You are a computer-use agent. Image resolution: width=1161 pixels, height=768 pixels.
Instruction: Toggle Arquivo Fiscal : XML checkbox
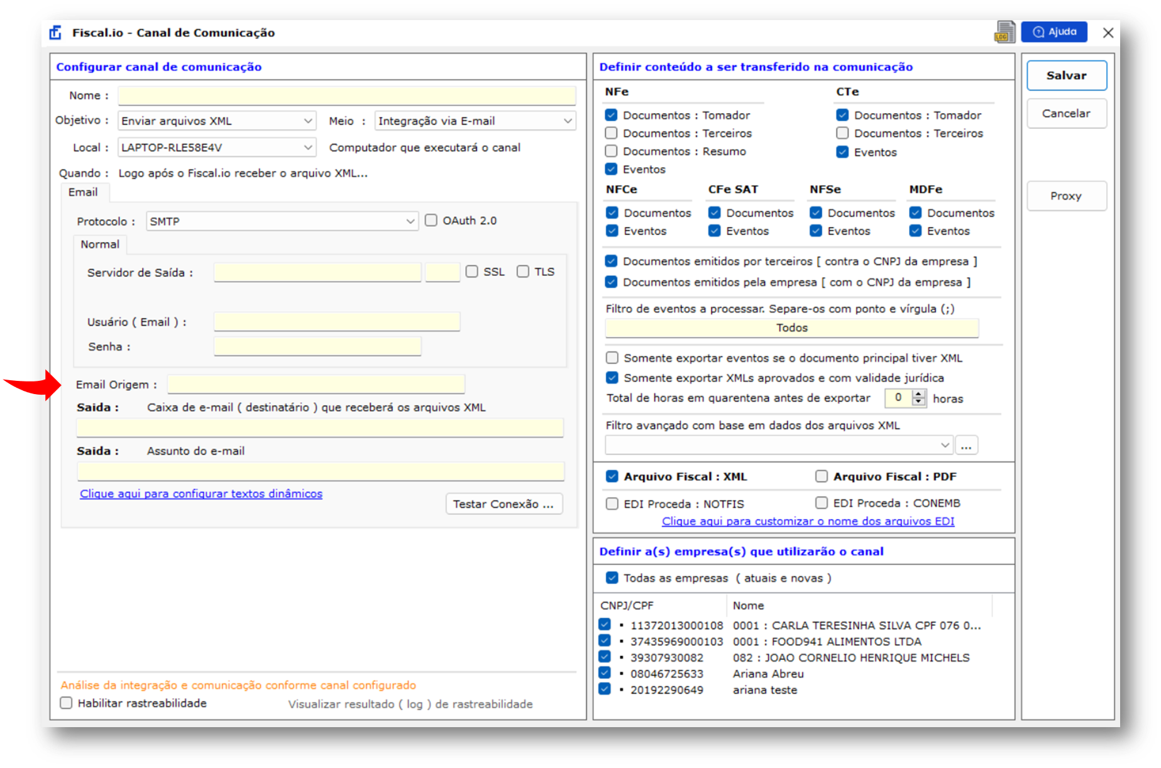(x=612, y=476)
